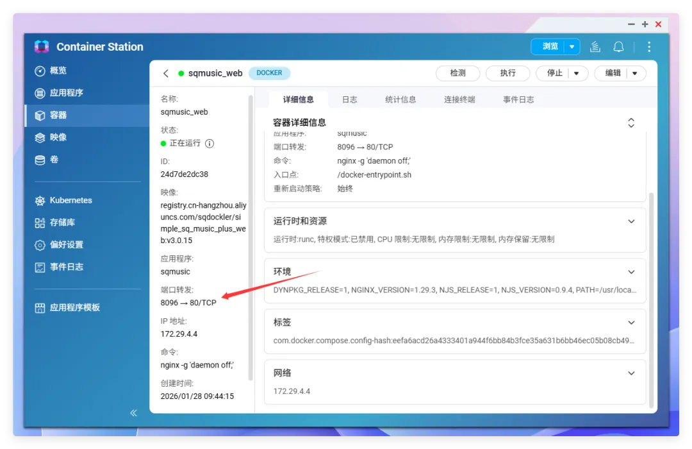Image resolution: width=692 pixels, height=449 pixels.
Task: Click the 编辑 edit button
Action: point(612,73)
